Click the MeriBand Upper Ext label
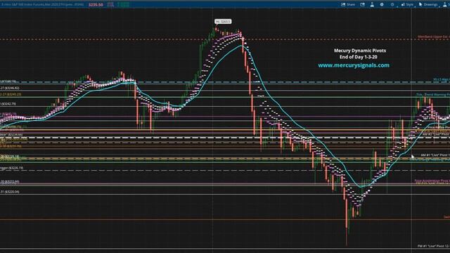This screenshot has height=253, width=450. [x=434, y=37]
